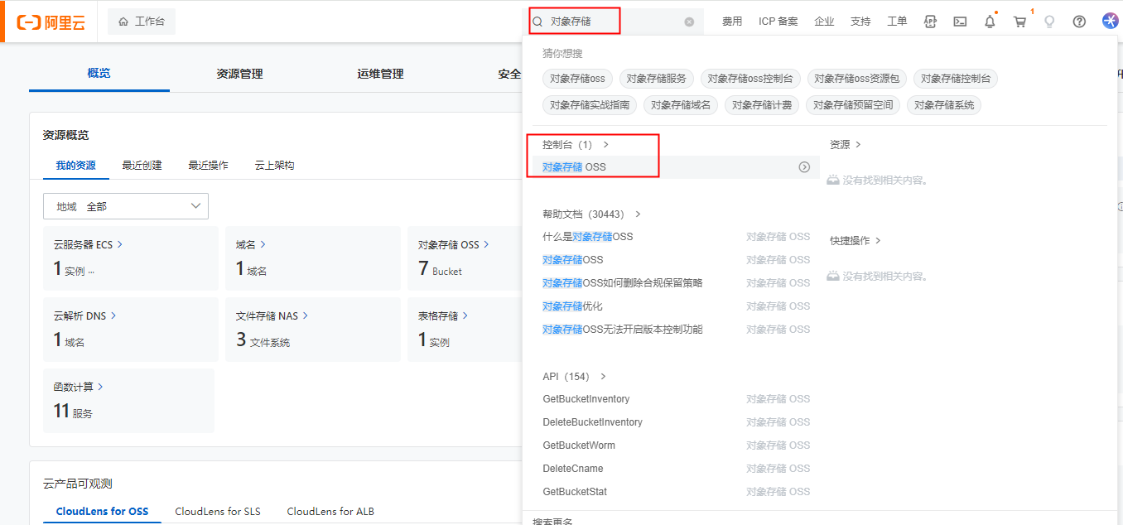Switch to CloudLens for SLS tab
Image resolution: width=1123 pixels, height=525 pixels.
[218, 511]
